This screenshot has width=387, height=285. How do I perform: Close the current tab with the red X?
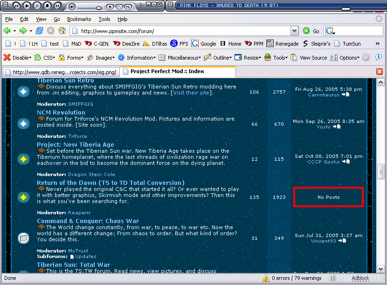pyautogui.click(x=380, y=72)
